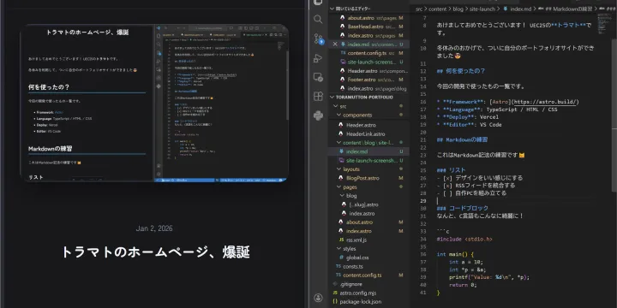This screenshot has width=617, height=308.
Task: Collapse the layouts folder
Action: coord(338,169)
